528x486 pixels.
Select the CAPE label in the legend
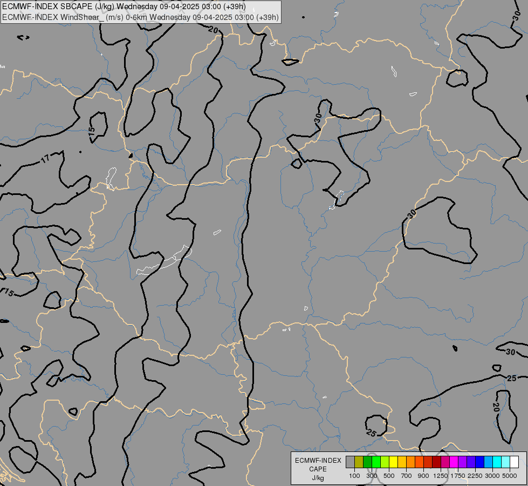[x=318, y=469]
